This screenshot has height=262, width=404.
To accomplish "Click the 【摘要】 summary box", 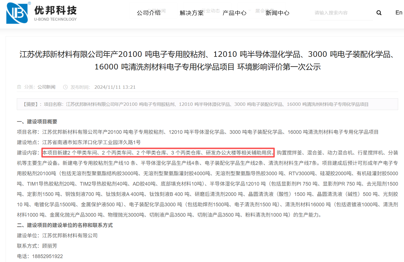I will pos(207,104).
